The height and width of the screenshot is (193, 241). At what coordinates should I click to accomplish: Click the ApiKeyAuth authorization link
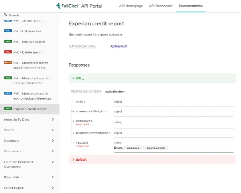click(119, 46)
